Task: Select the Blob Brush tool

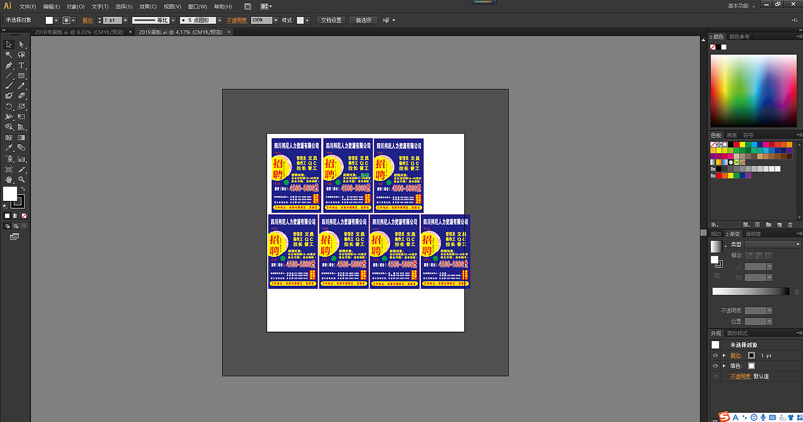Action: tap(9, 96)
